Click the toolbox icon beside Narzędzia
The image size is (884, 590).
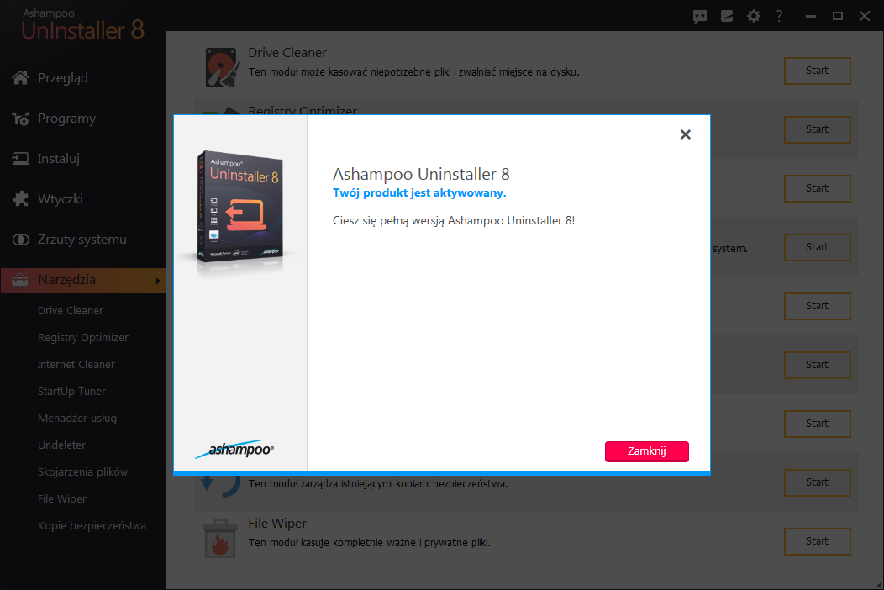click(x=19, y=280)
